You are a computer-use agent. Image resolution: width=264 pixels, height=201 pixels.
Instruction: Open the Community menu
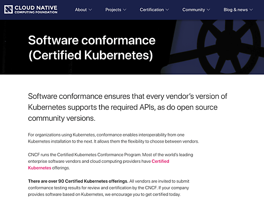pos(194,10)
